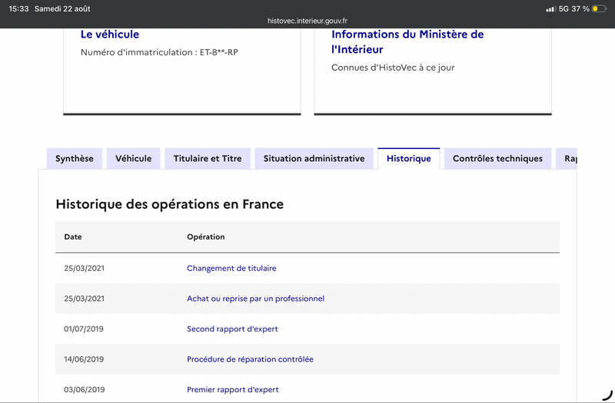Tap the histovec.interieur.gouv.fr address bar

click(307, 21)
